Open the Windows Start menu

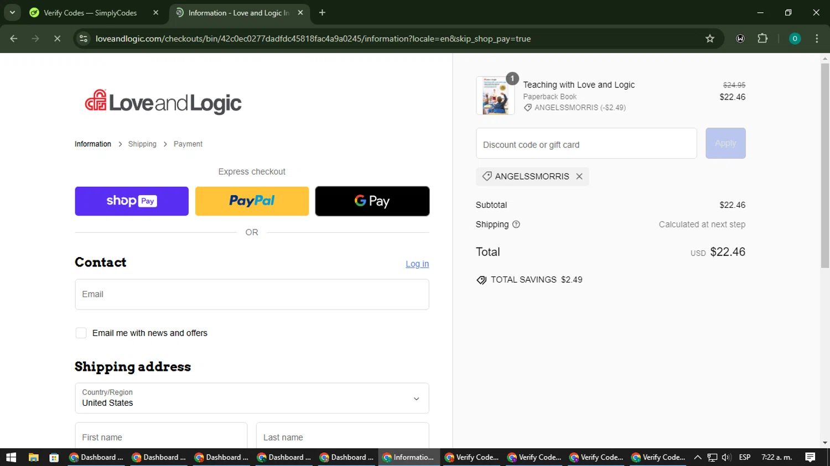coord(11,457)
